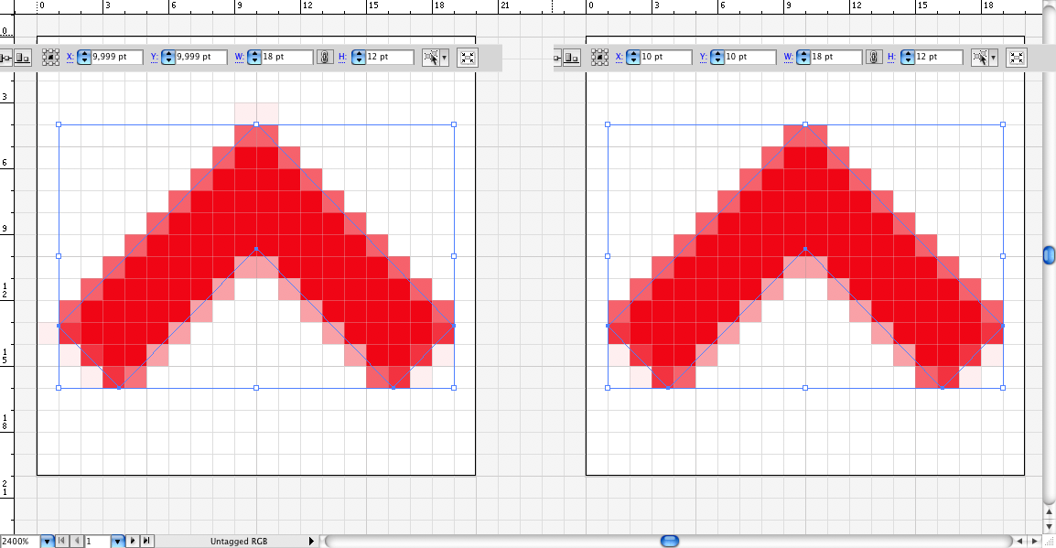
Task: Click the X stepper next to 9,999 pt
Action: tap(84, 58)
